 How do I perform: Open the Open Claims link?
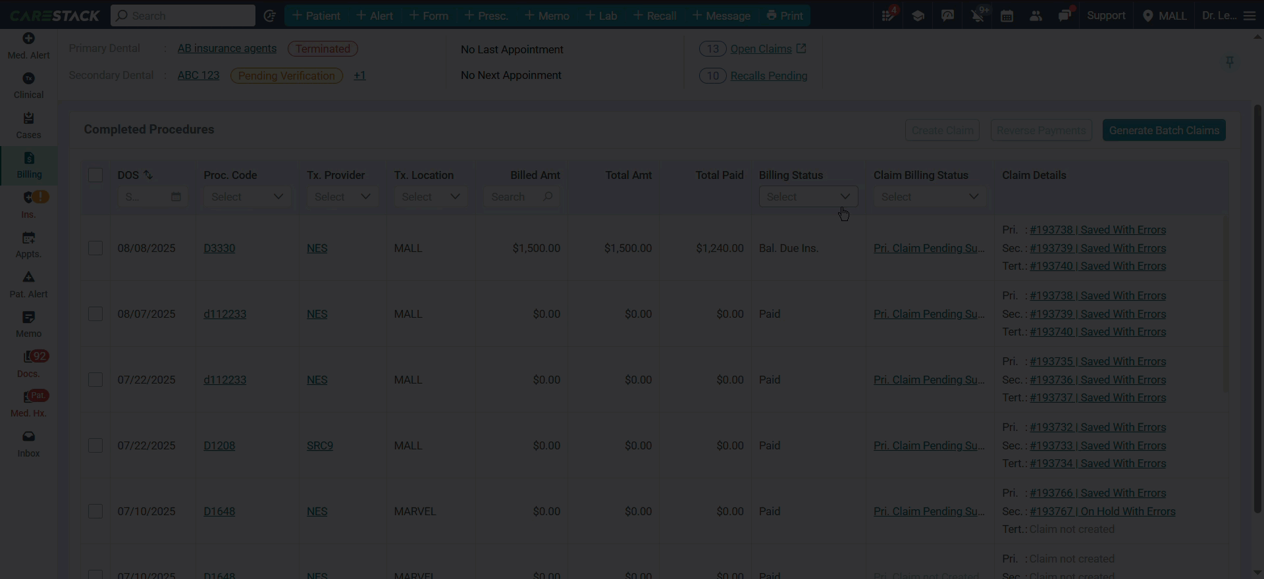(x=761, y=49)
